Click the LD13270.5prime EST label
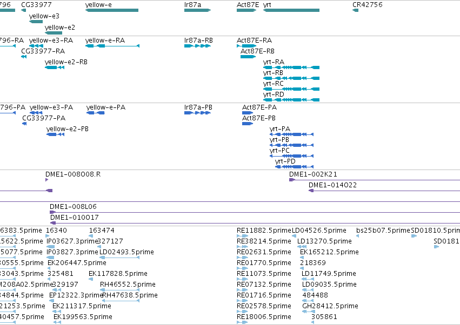This screenshot has height=325, width=460. (x=324, y=241)
